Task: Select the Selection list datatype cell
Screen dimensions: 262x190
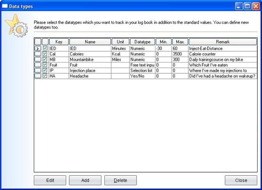Action: [142, 70]
